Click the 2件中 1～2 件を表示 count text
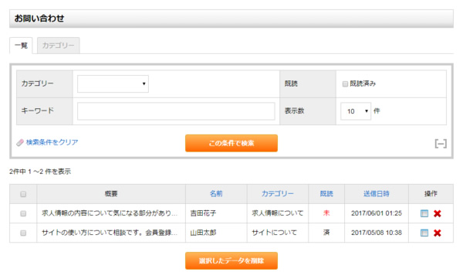Image resolution: width=463 pixels, height=279 pixels. click(x=40, y=172)
